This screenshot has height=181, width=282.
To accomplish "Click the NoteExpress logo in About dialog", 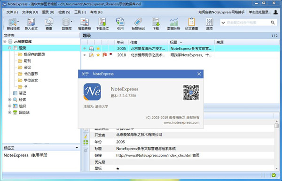I will coord(92,91).
